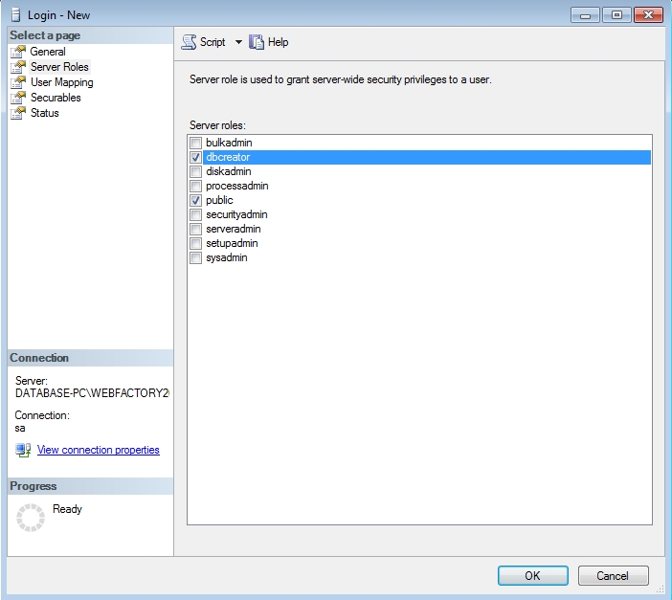Check the securityadmin role checkbox
This screenshot has height=600, width=672.
pos(196,215)
